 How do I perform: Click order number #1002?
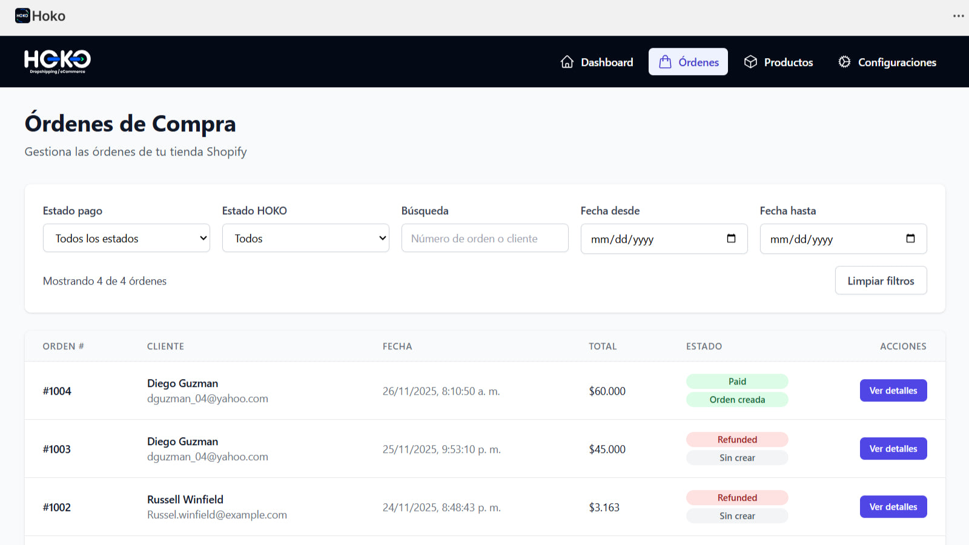[57, 507]
